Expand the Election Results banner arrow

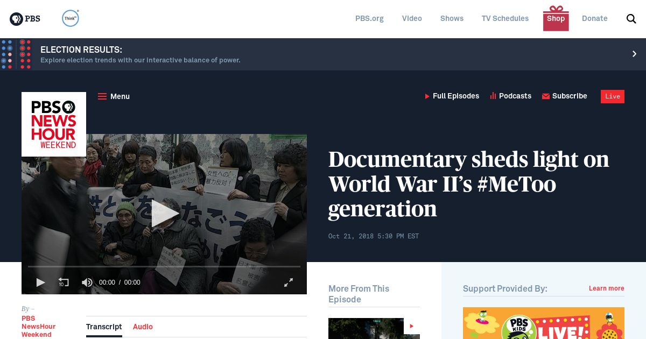pyautogui.click(x=634, y=54)
